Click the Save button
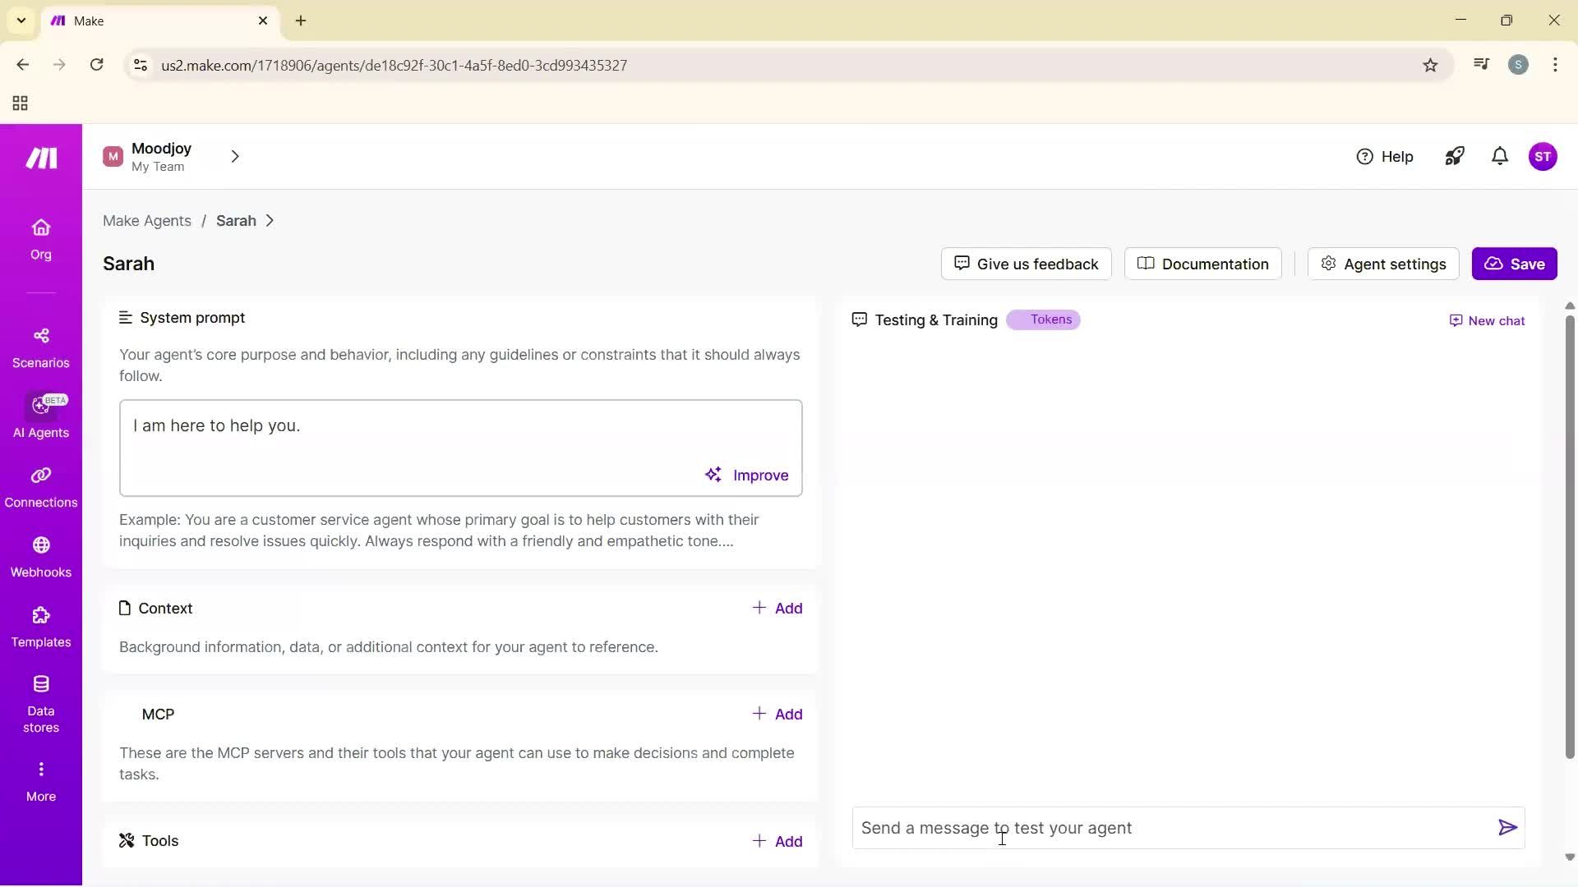 [x=1514, y=264]
